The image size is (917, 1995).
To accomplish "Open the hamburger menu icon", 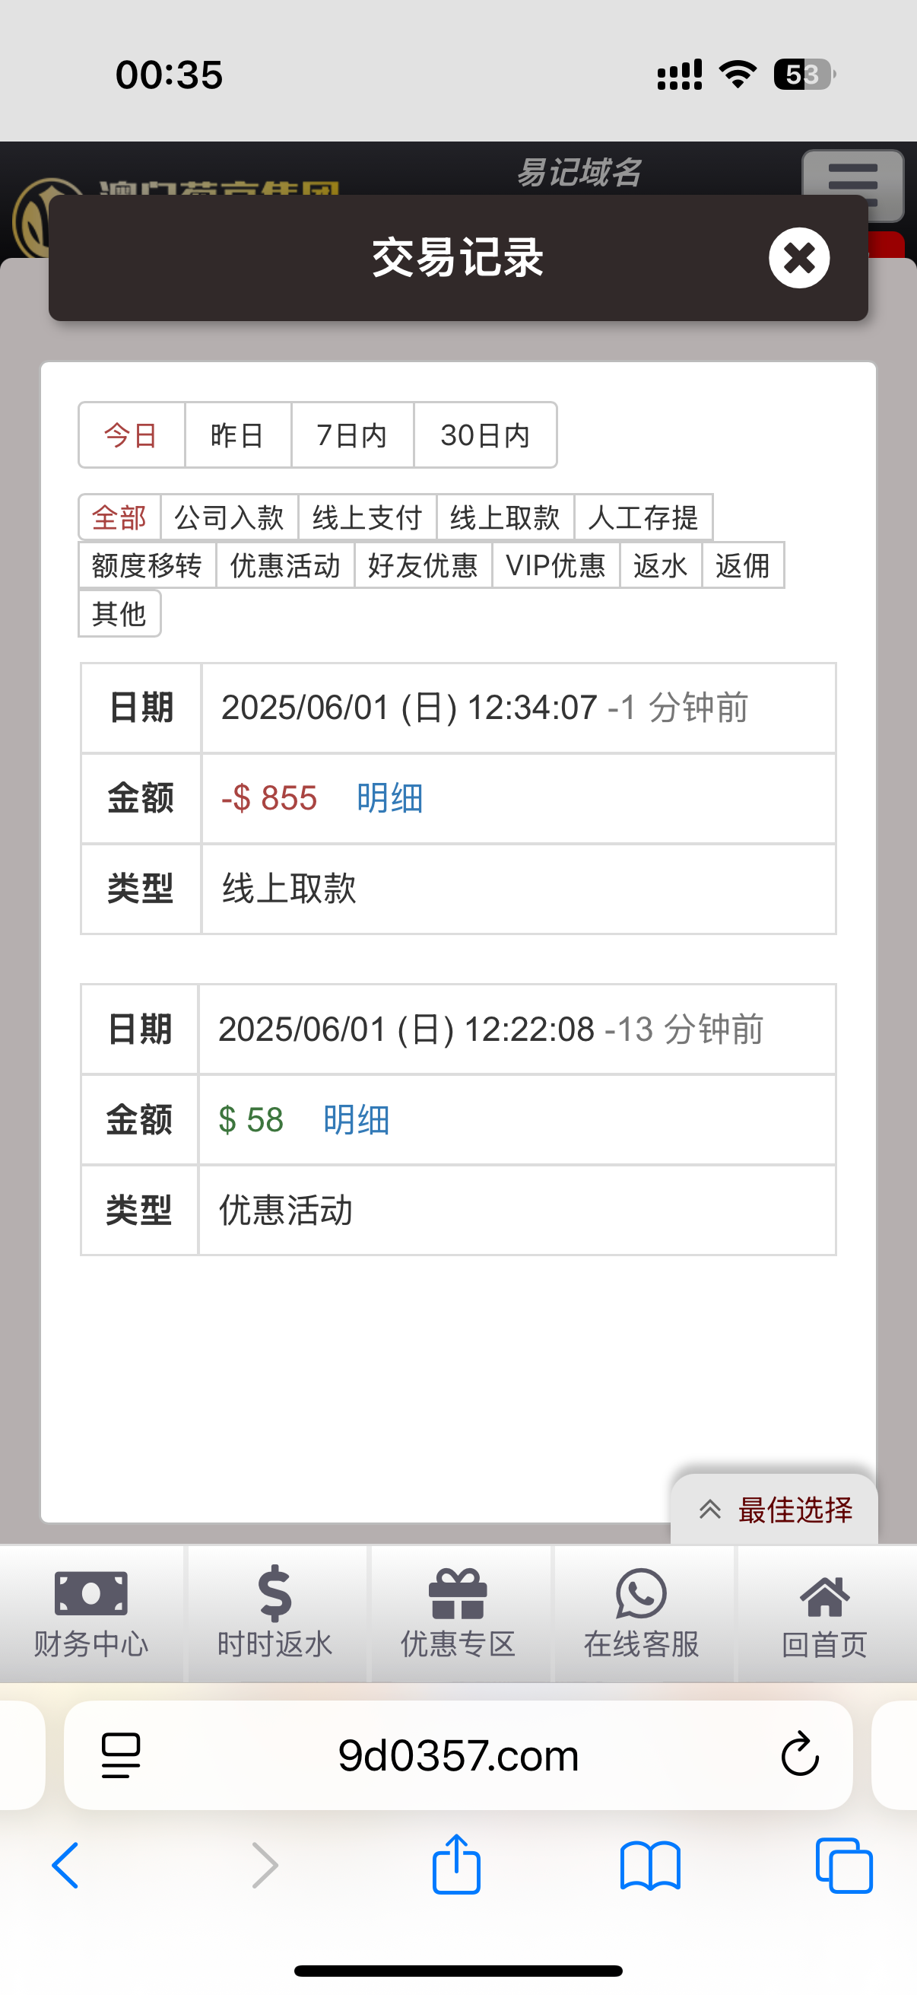I will point(852,183).
